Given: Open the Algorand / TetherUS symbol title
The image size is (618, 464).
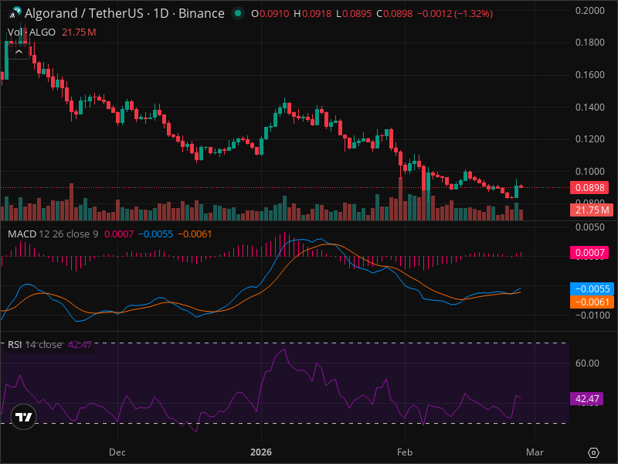Looking at the screenshot, I should pyautogui.click(x=124, y=13).
